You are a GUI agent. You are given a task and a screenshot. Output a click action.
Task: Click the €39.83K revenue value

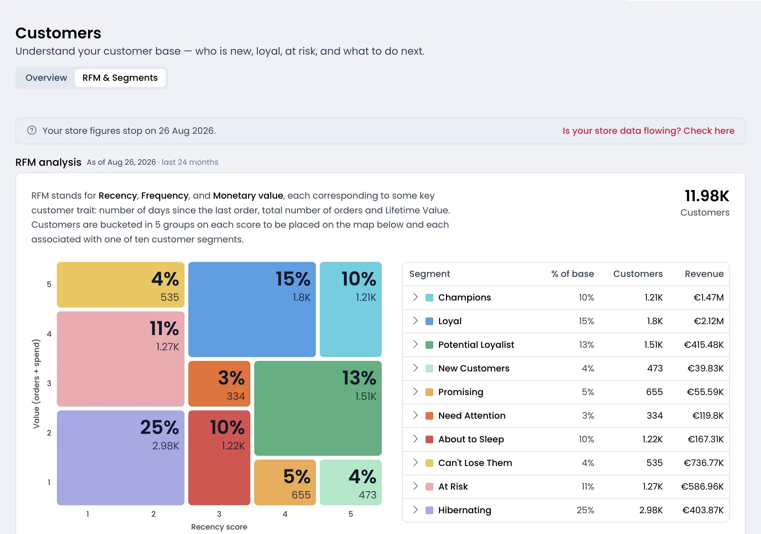tap(705, 369)
